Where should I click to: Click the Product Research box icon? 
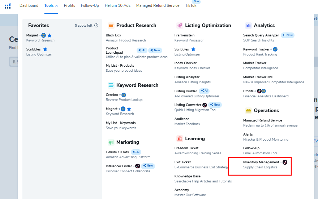111,26
